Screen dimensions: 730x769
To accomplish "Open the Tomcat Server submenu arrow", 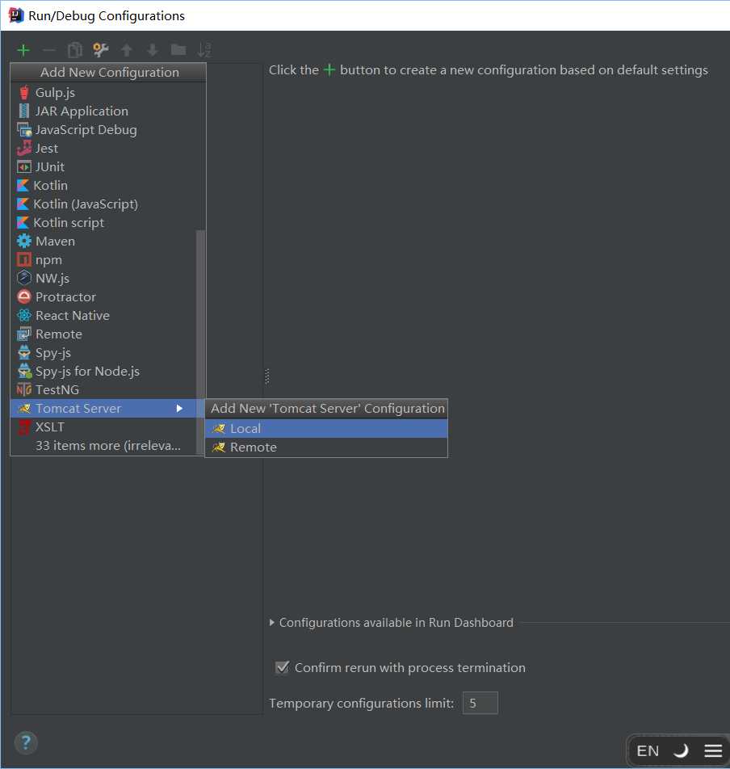I will [x=179, y=408].
